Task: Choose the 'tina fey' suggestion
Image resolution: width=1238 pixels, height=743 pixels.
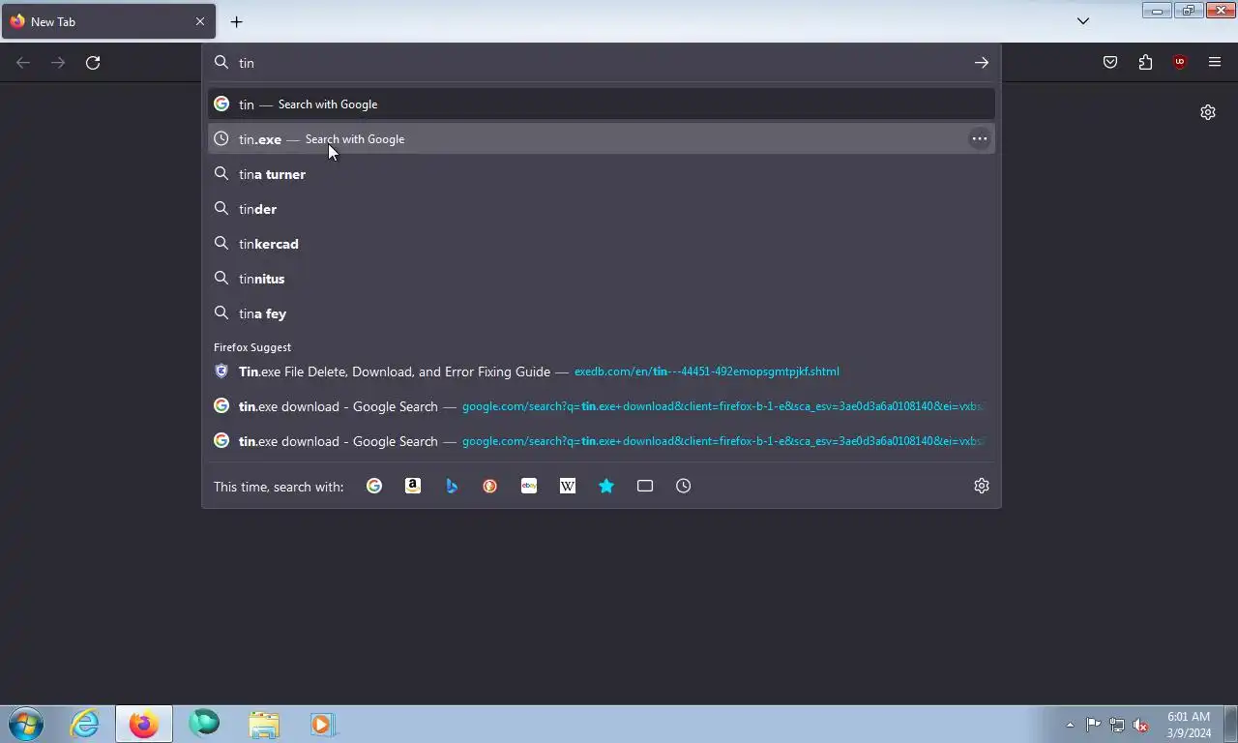Action: click(602, 313)
